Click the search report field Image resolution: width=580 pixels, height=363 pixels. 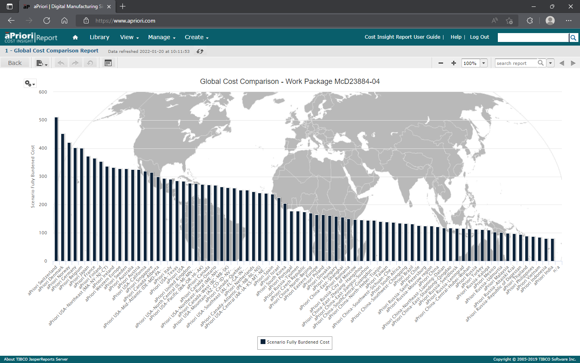[x=516, y=63]
